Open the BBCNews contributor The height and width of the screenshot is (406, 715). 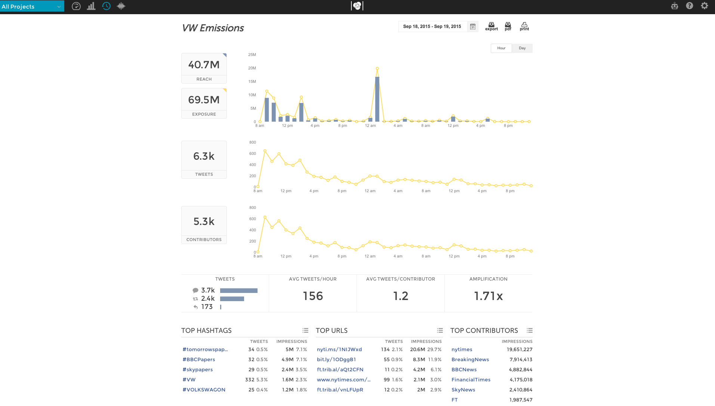(x=464, y=370)
